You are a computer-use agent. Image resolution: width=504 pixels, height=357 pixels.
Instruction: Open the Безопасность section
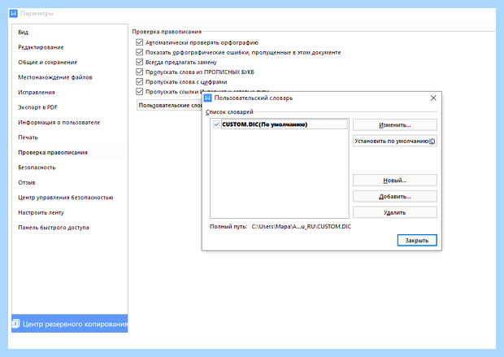click(37, 168)
